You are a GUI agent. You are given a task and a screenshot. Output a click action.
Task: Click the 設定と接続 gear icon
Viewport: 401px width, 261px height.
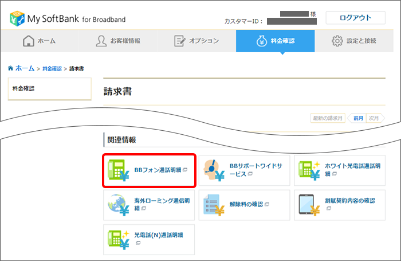337,41
